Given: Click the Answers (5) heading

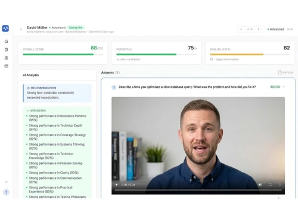Looking at the screenshot, I should coord(110,73).
